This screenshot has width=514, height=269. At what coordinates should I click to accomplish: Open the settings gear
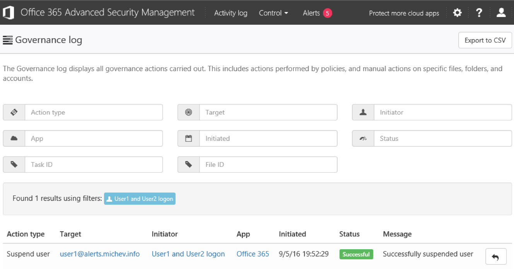point(457,12)
